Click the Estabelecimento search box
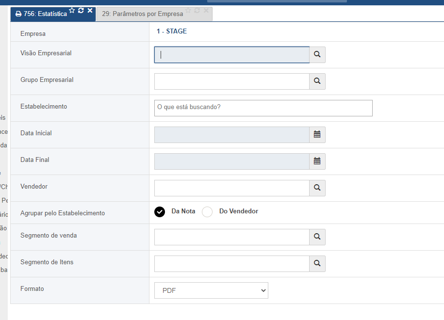Screen dimensions: 444x320 (263, 108)
